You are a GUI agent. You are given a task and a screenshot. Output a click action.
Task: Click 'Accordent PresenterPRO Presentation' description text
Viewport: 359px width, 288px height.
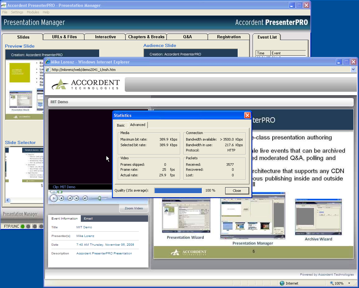(104, 253)
